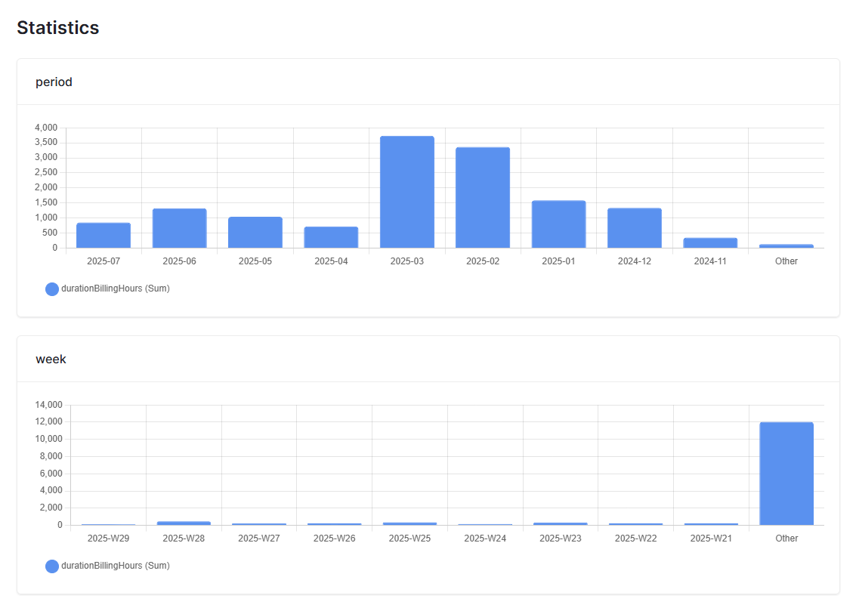The image size is (856, 611).
Task: Click the large Other bar in week chart
Action: (x=786, y=474)
